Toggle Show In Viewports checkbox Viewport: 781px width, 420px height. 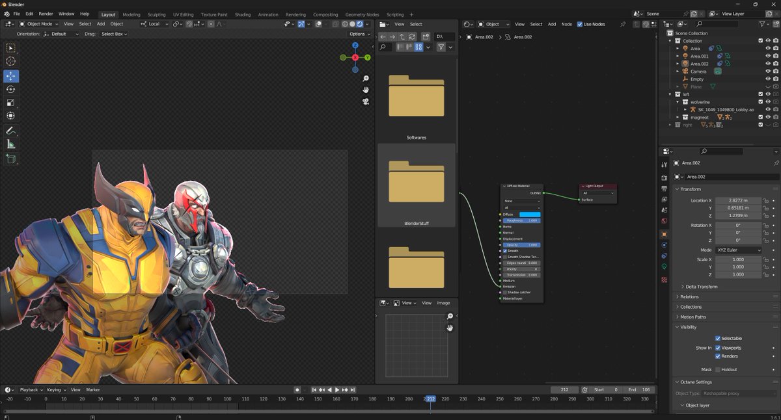pyautogui.click(x=718, y=348)
